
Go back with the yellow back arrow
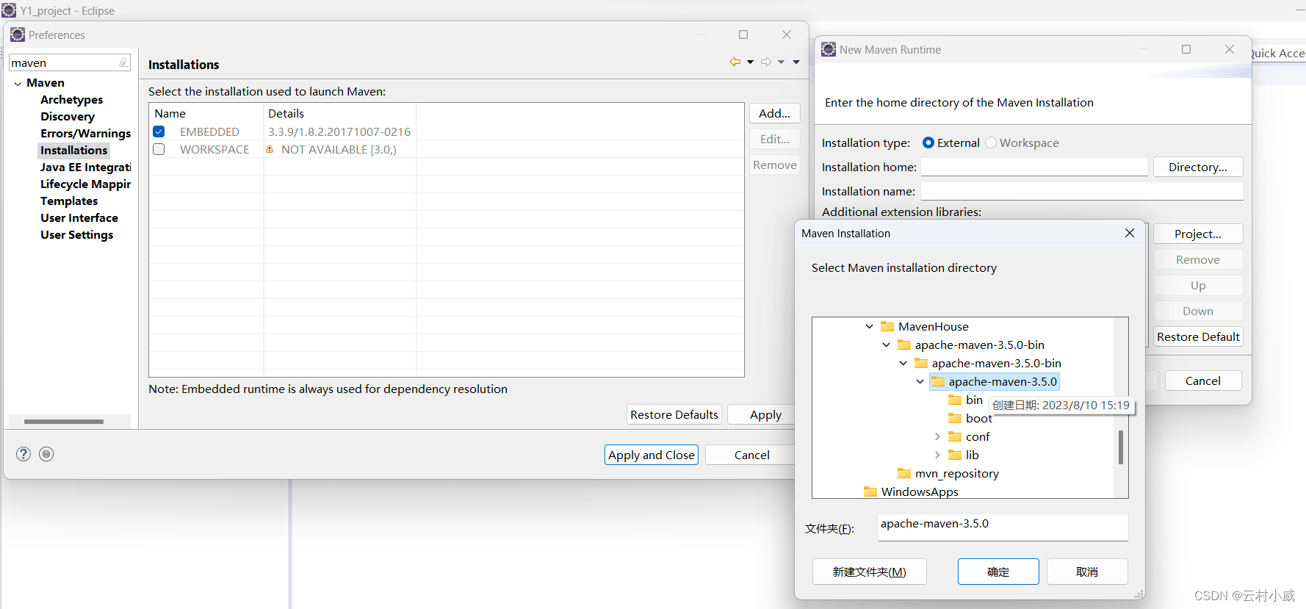tap(735, 62)
